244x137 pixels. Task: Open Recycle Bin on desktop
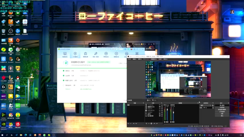[3, 32]
